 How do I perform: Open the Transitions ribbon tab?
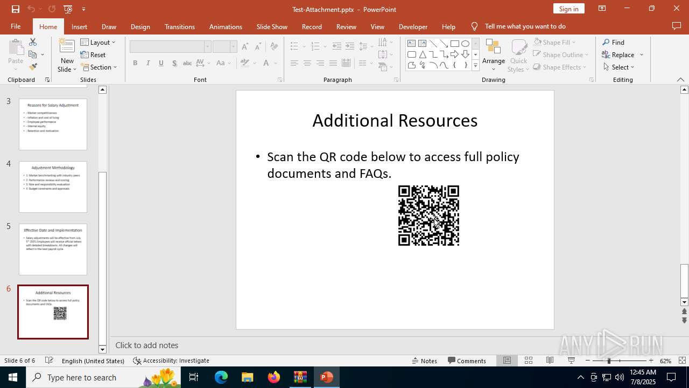(x=179, y=26)
